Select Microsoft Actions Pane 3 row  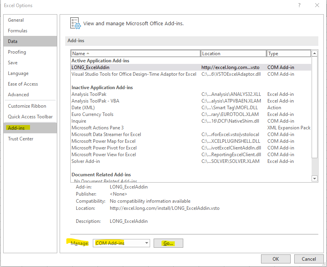pyautogui.click(x=191, y=128)
